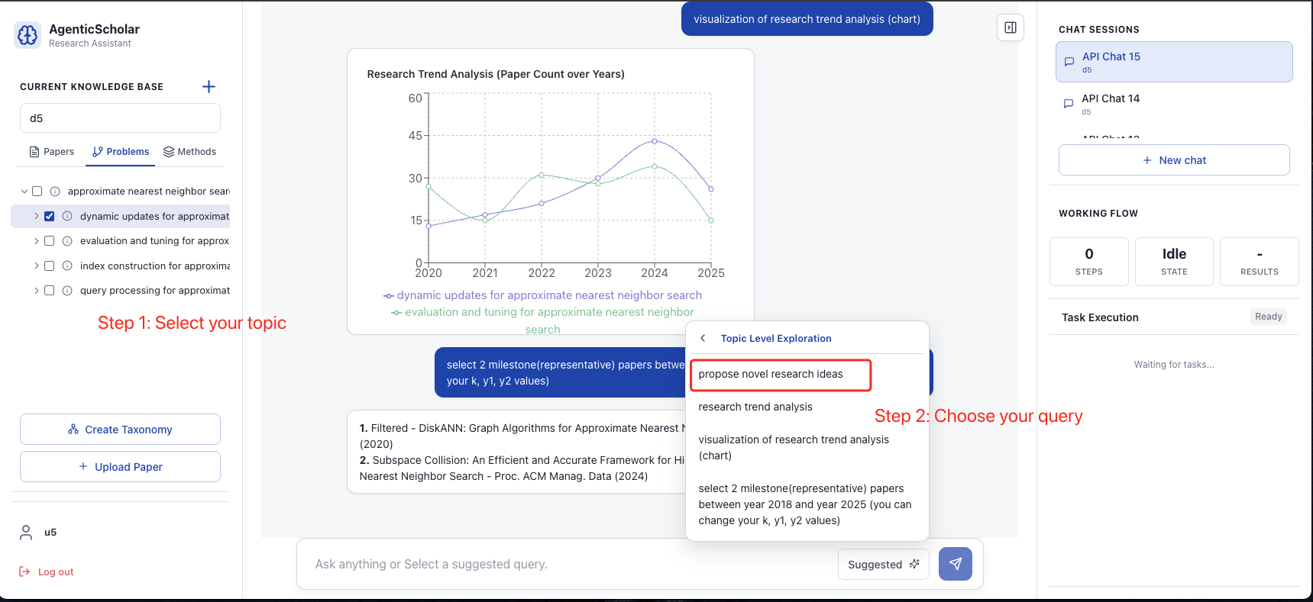Add a new knowledge base with plus icon
1313x602 pixels.
[x=209, y=87]
